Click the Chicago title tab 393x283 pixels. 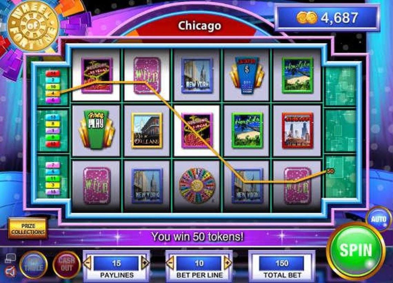click(199, 26)
